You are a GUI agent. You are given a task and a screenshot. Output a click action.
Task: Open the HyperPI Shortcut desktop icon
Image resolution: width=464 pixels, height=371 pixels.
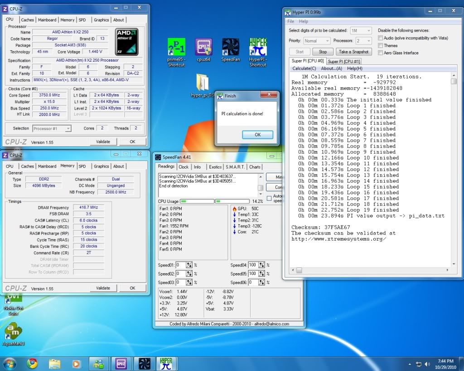(x=258, y=52)
